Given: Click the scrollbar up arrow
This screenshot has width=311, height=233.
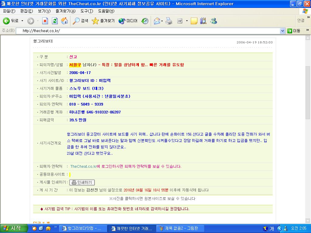Looking at the screenshot, I should point(308,38).
